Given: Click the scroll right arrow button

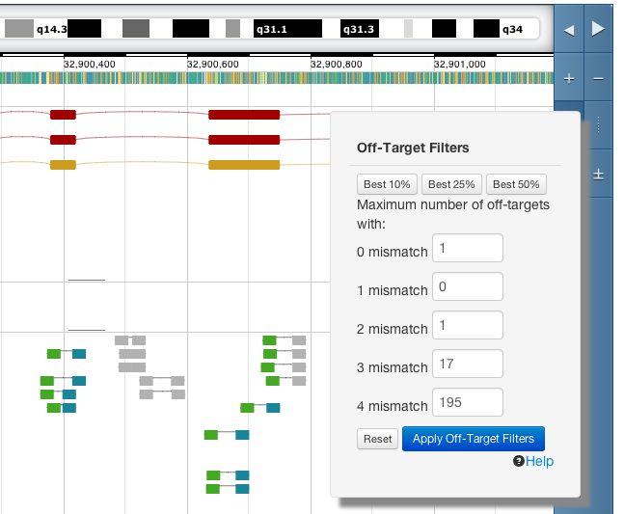Looking at the screenshot, I should coord(598,30).
